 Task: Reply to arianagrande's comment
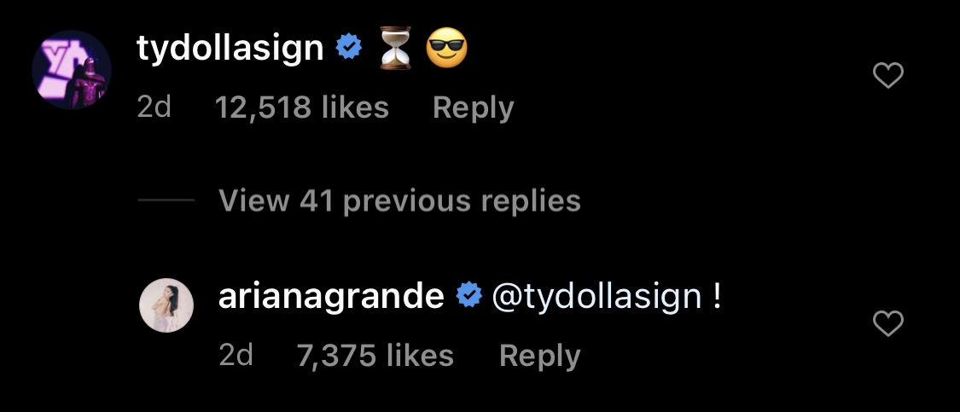(x=539, y=355)
